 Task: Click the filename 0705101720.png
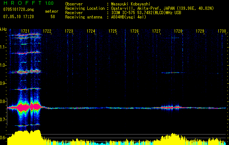point(19,10)
